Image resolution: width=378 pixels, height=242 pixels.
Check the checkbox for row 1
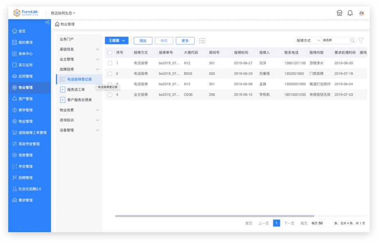110,63
